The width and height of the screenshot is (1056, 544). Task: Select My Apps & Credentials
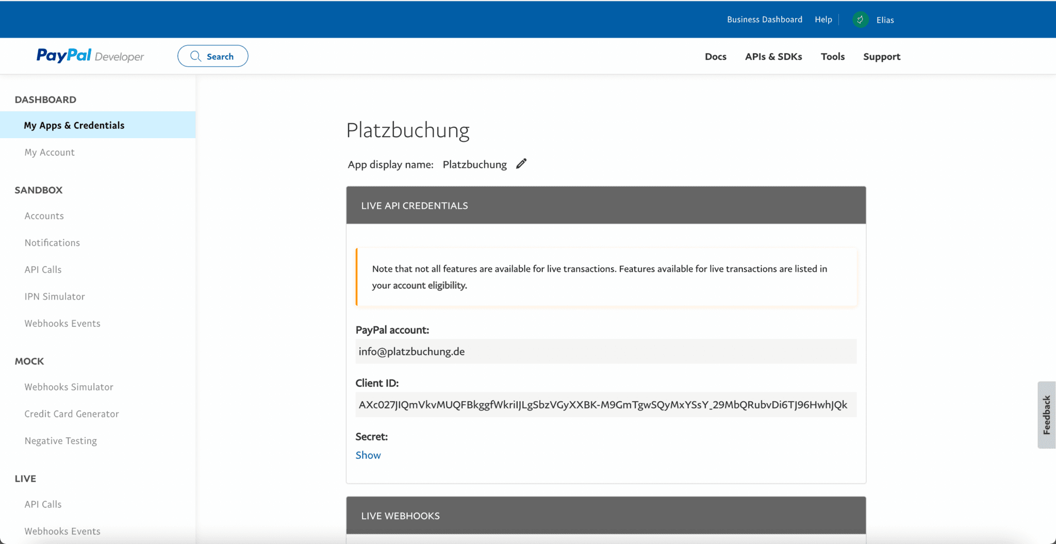click(x=98, y=125)
